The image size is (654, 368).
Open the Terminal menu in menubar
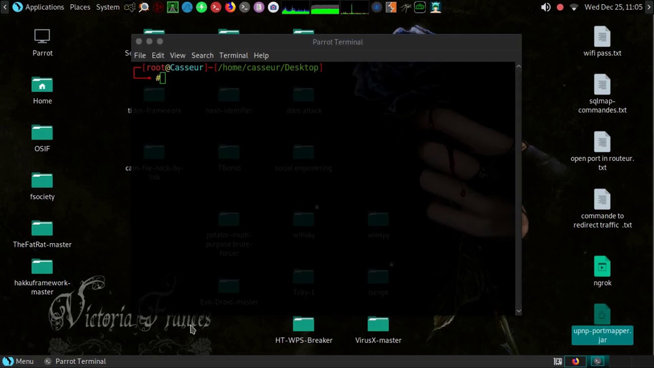(233, 55)
